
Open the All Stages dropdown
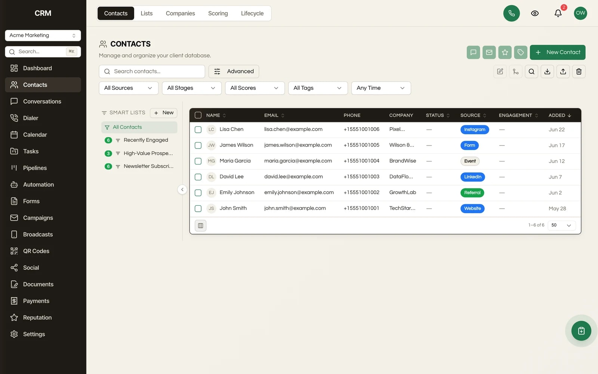pos(192,88)
